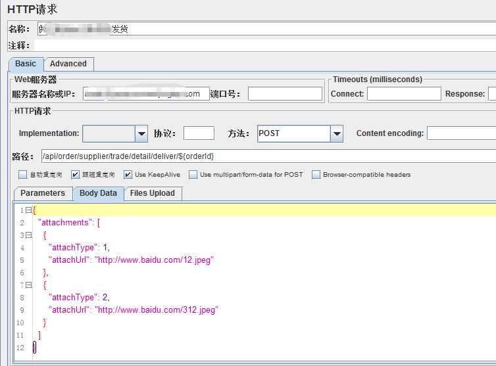Click the comment (注释) input field

(x=264, y=45)
